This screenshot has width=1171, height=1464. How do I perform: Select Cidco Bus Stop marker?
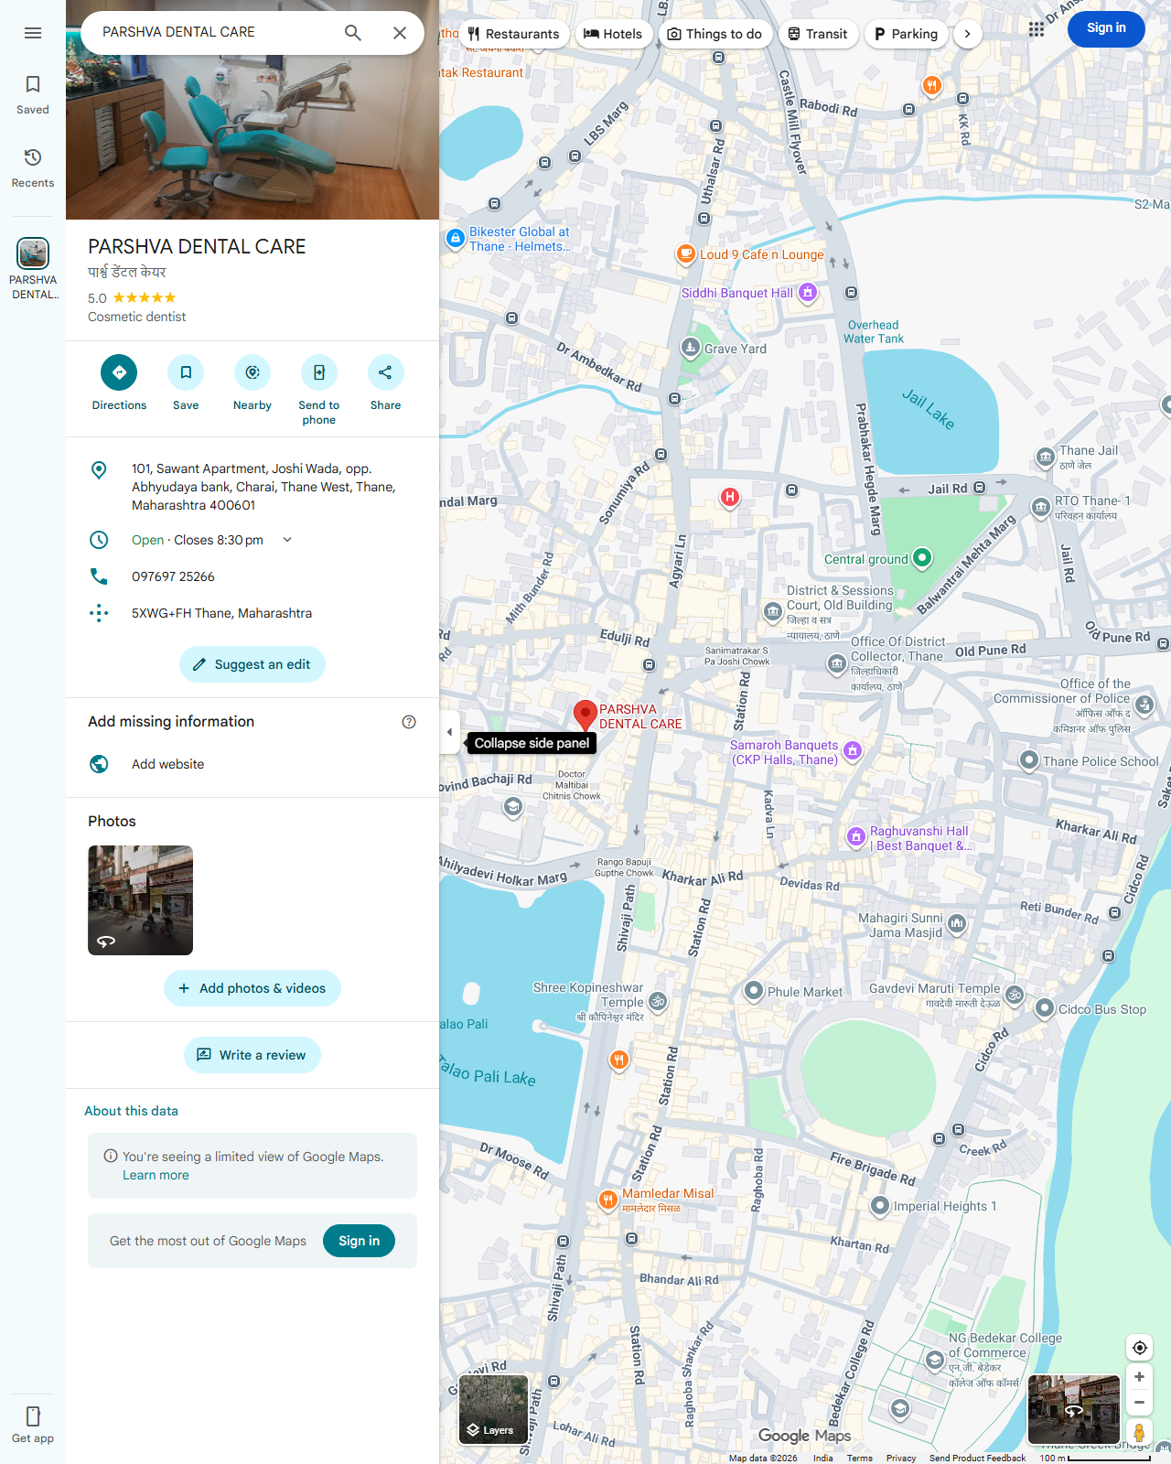pyautogui.click(x=1045, y=1008)
